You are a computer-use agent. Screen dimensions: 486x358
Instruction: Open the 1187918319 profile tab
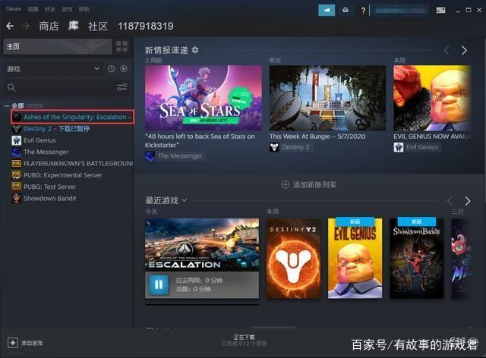[145, 26]
